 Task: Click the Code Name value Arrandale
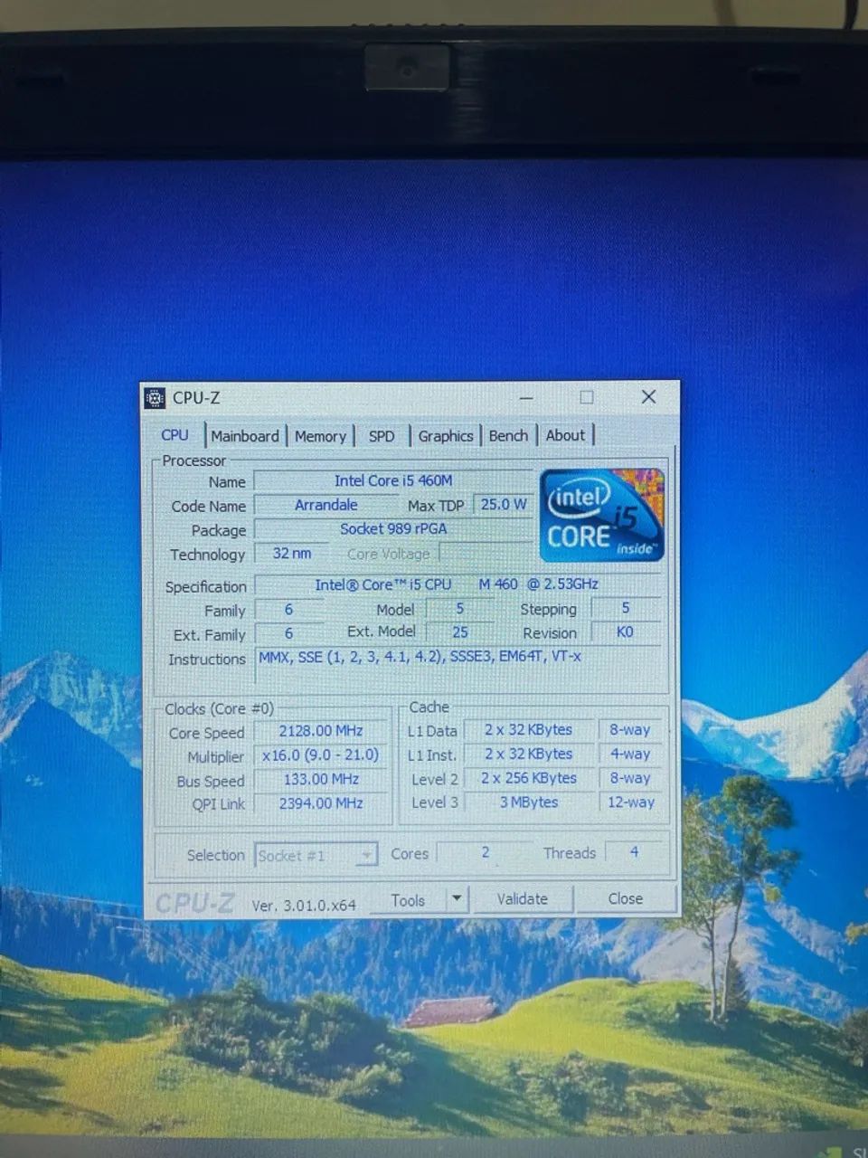point(325,505)
